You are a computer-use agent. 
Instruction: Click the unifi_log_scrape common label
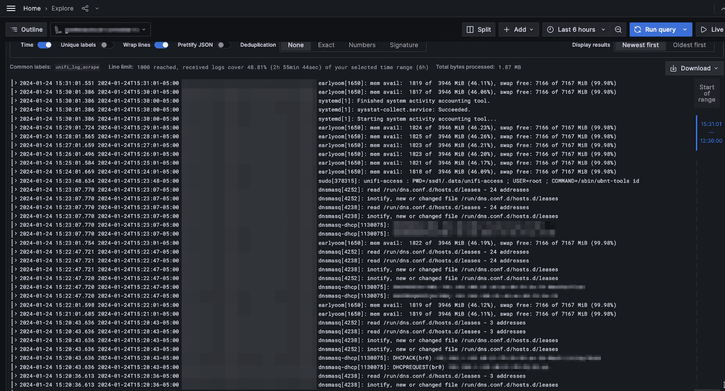coord(77,67)
